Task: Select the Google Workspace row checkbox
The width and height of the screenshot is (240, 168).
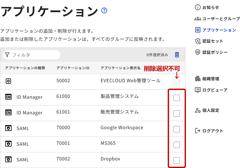Action: coord(176,129)
